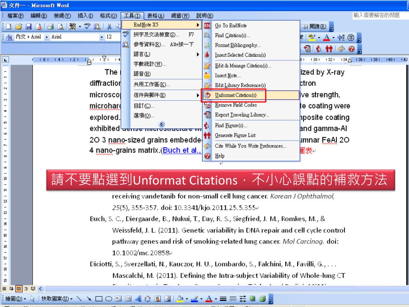Click EndNote toolbar Find Figure icon
409x307 pixels.
(319, 48)
